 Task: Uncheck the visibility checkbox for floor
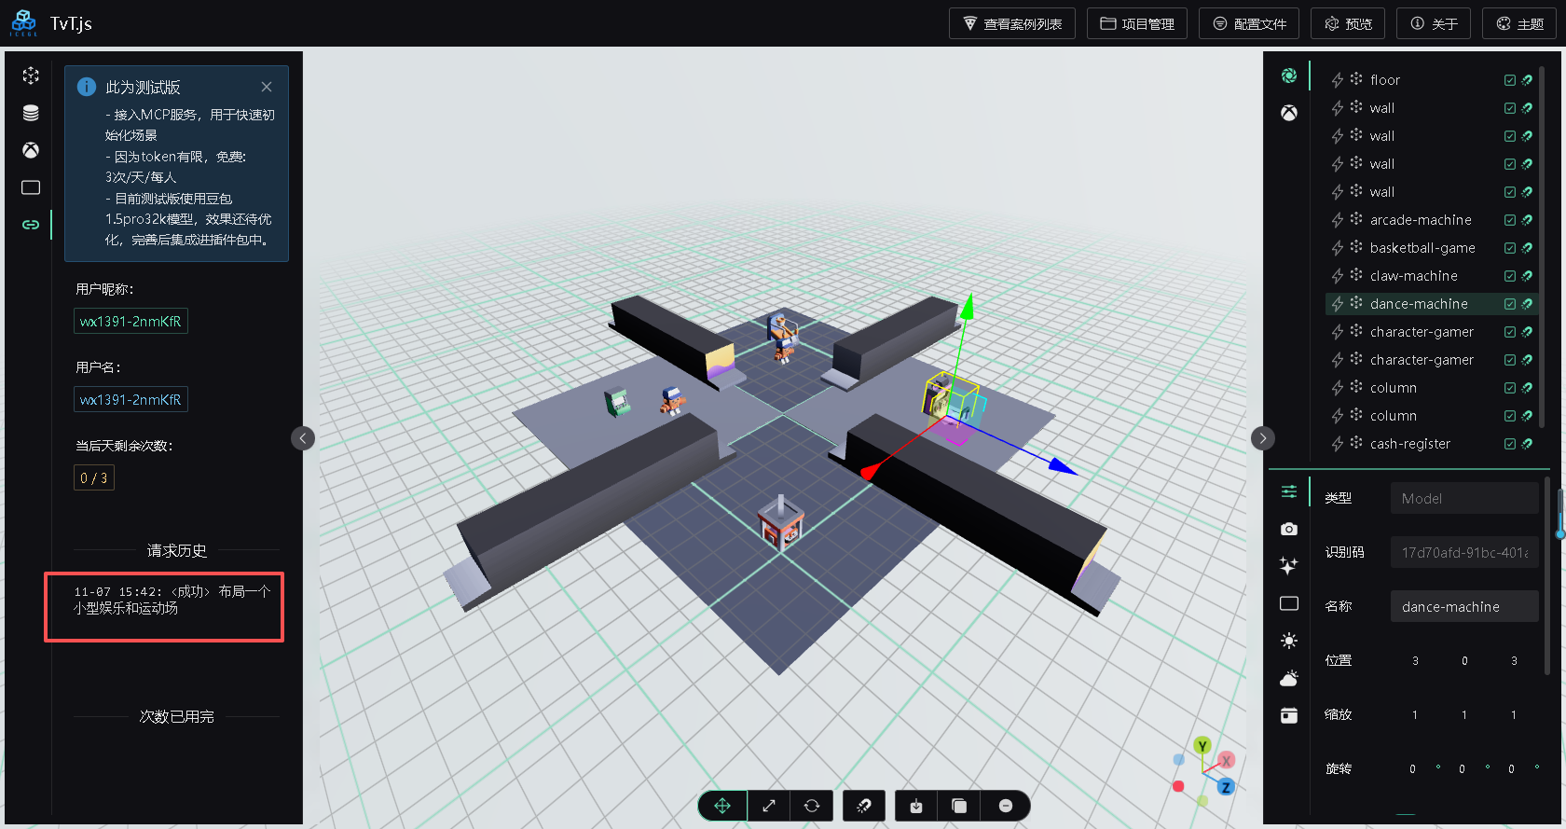1509,80
